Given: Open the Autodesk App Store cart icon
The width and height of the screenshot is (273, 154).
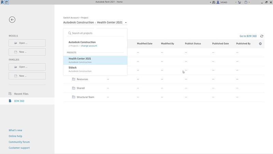Looking at the screenshot, I should click(x=240, y=2).
